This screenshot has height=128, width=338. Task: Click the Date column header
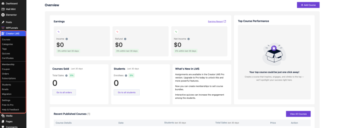(x=121, y=123)
